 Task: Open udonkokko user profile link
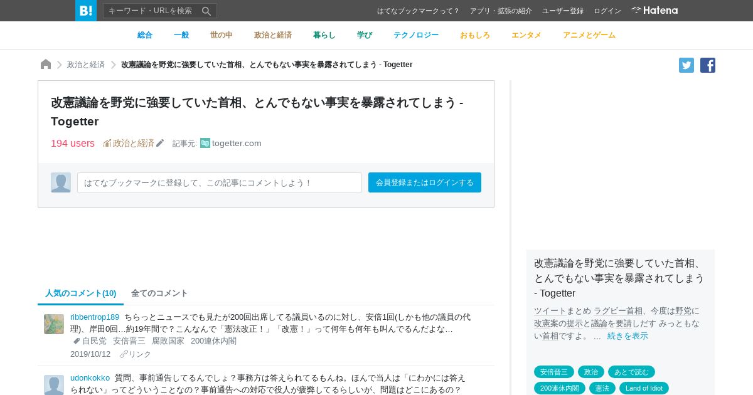pyautogui.click(x=90, y=378)
